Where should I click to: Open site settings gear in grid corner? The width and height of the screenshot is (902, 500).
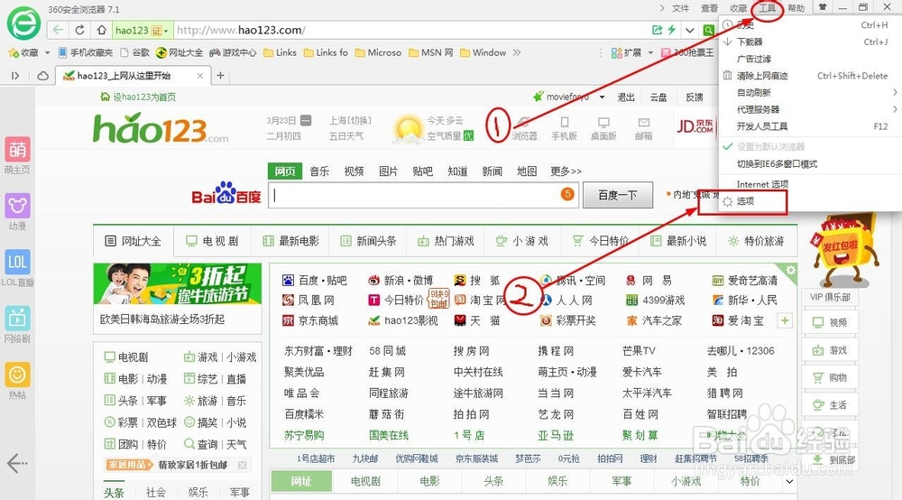point(791,270)
